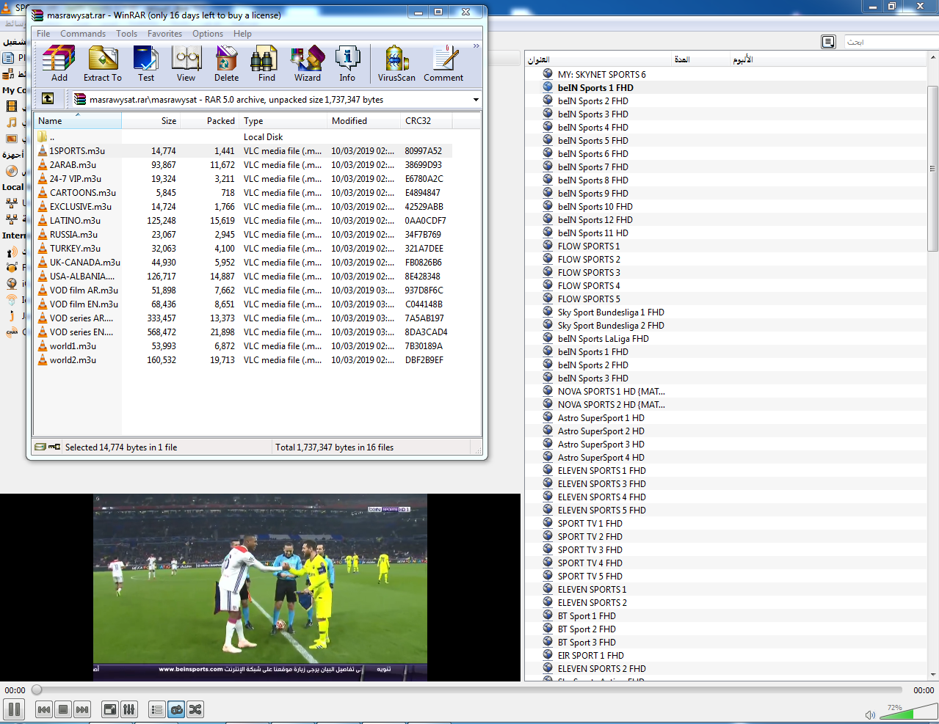Open the VLC sidebar My Music note icon

point(11,123)
